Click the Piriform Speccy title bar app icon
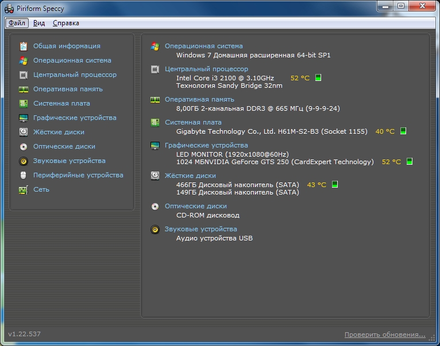The image size is (440, 346). [x=9, y=9]
